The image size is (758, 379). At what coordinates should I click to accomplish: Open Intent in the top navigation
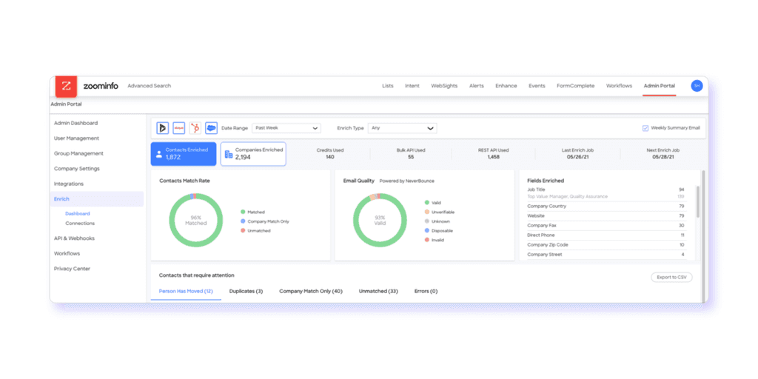coord(412,86)
